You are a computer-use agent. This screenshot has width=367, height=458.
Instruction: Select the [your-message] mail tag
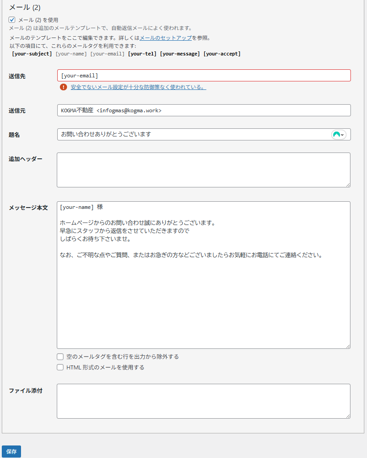(180, 54)
